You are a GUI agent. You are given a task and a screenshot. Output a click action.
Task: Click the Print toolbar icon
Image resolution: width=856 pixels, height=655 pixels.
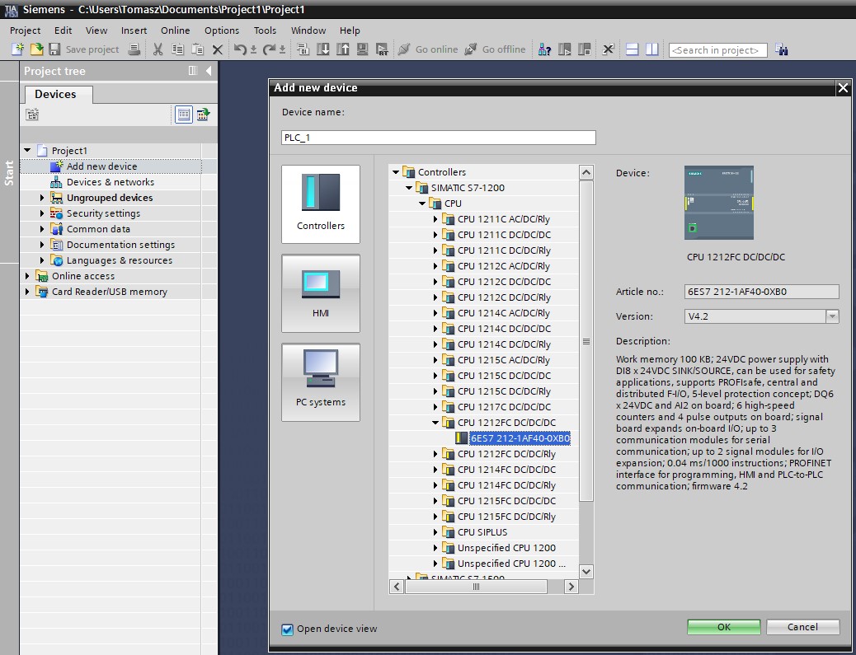point(134,49)
